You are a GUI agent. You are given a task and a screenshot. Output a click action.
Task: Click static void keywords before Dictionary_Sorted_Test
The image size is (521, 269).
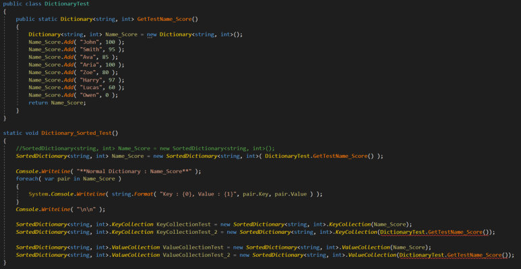tap(21, 133)
